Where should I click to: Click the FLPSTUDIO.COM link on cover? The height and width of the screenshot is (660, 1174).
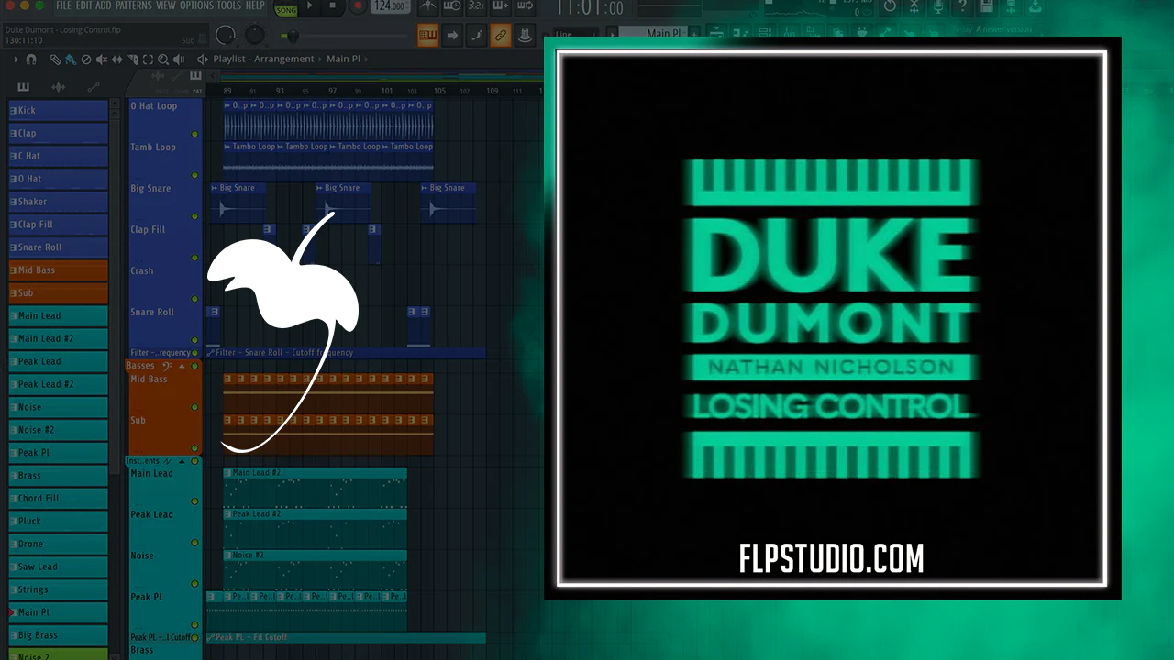831,558
